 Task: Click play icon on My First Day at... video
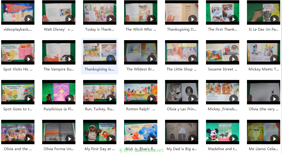click(x=111, y=139)
